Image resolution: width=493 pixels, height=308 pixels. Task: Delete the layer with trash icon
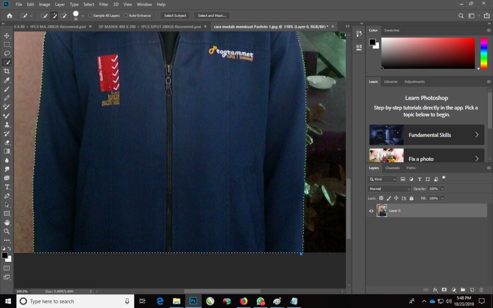481,290
